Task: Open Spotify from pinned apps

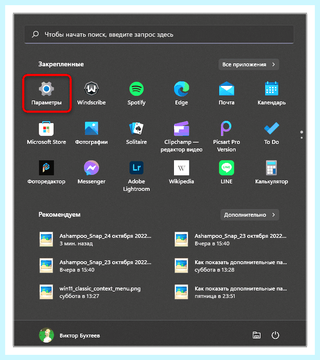Action: pyautogui.click(x=137, y=93)
